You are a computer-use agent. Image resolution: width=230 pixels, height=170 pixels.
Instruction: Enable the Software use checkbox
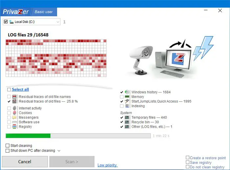[x=9, y=122]
